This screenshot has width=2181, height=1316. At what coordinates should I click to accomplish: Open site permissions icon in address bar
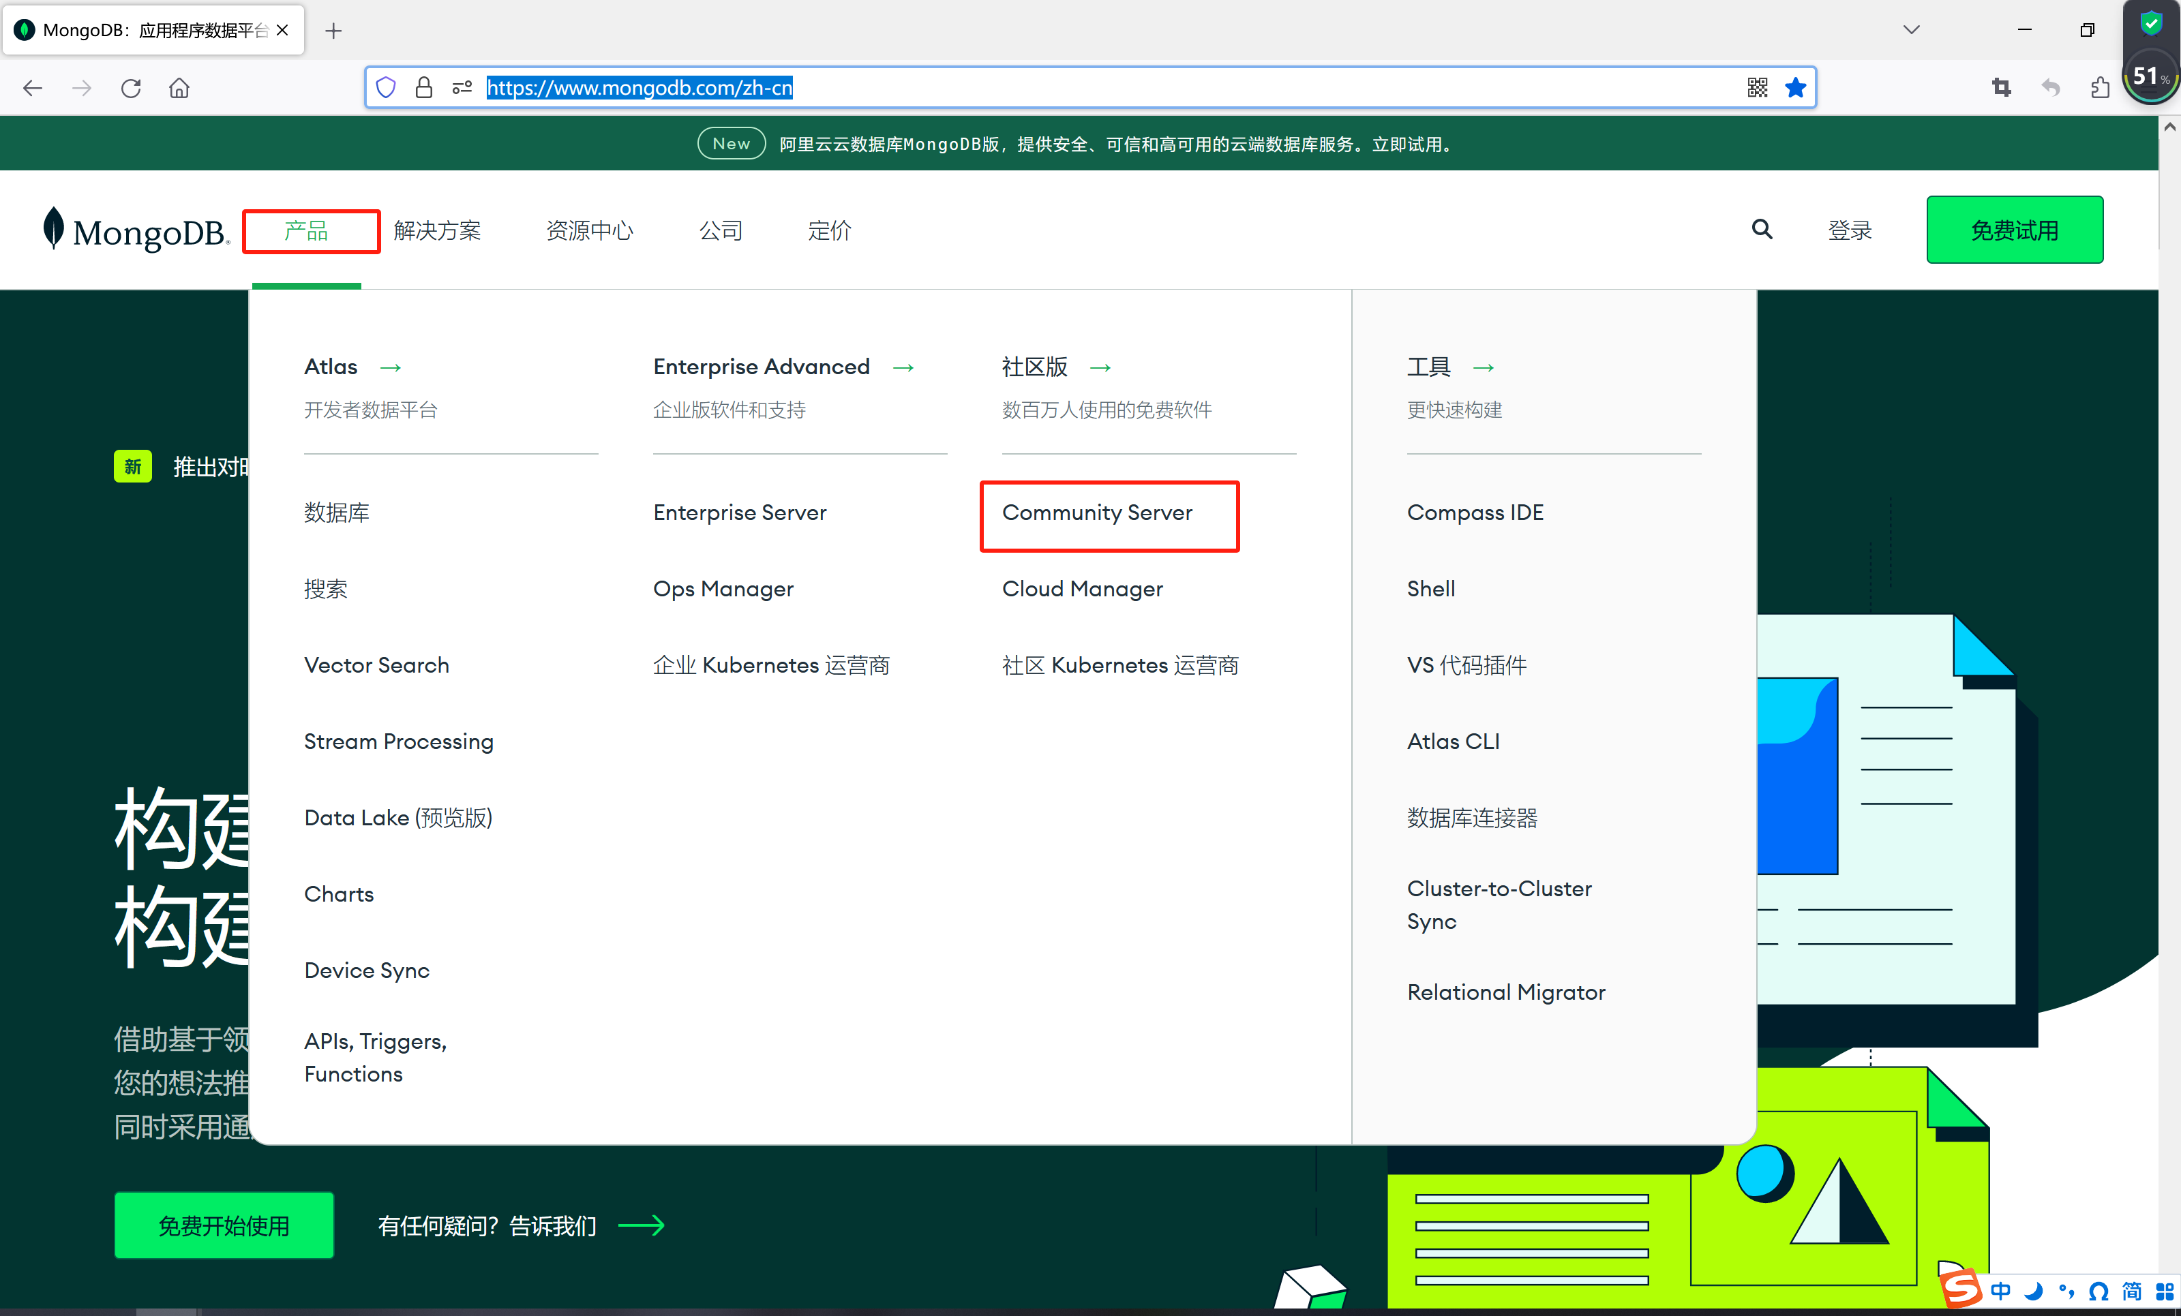462,88
